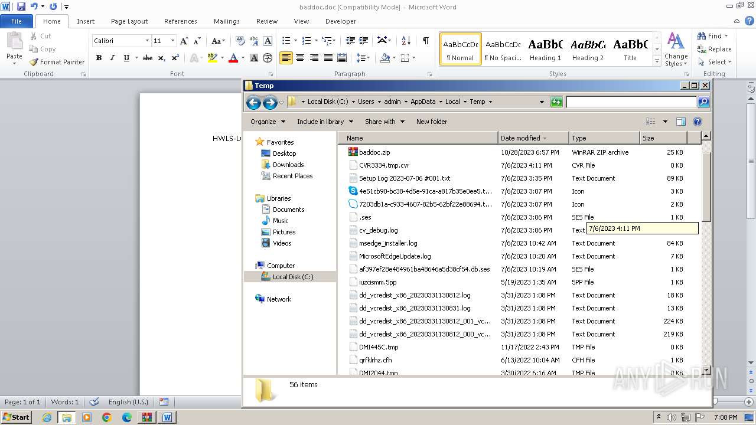This screenshot has height=425, width=756.
Task: Switch to the Developer tab
Action: (341, 21)
